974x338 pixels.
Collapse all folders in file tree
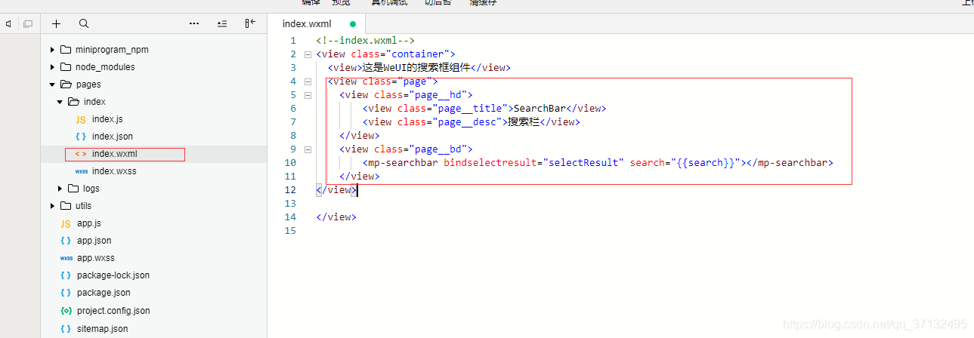[x=222, y=24]
